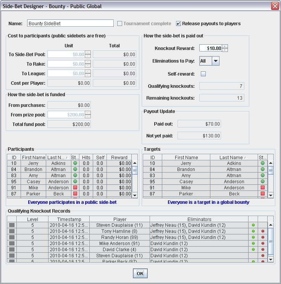
Task: Click Participants table scrollbar thumb
Action: pos(135,170)
